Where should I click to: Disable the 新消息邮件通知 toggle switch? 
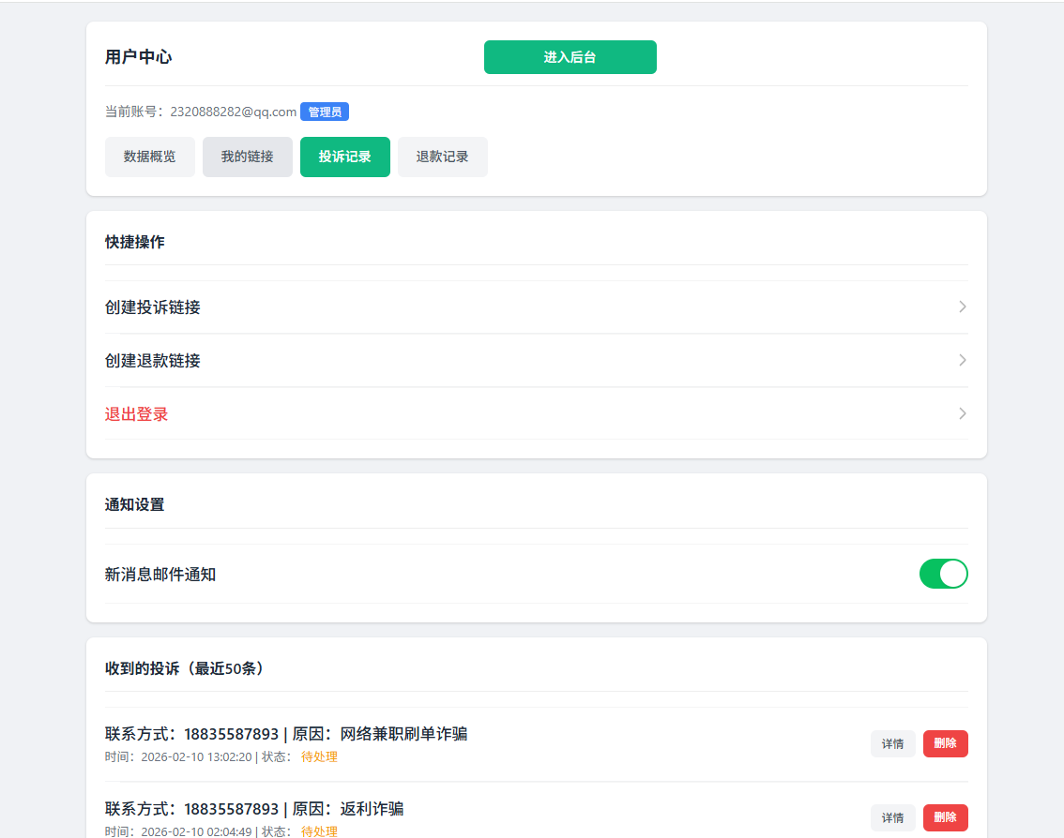pos(943,574)
